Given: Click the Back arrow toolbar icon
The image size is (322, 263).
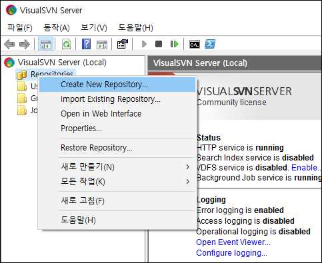Looking at the screenshot, I should pos(9,44).
